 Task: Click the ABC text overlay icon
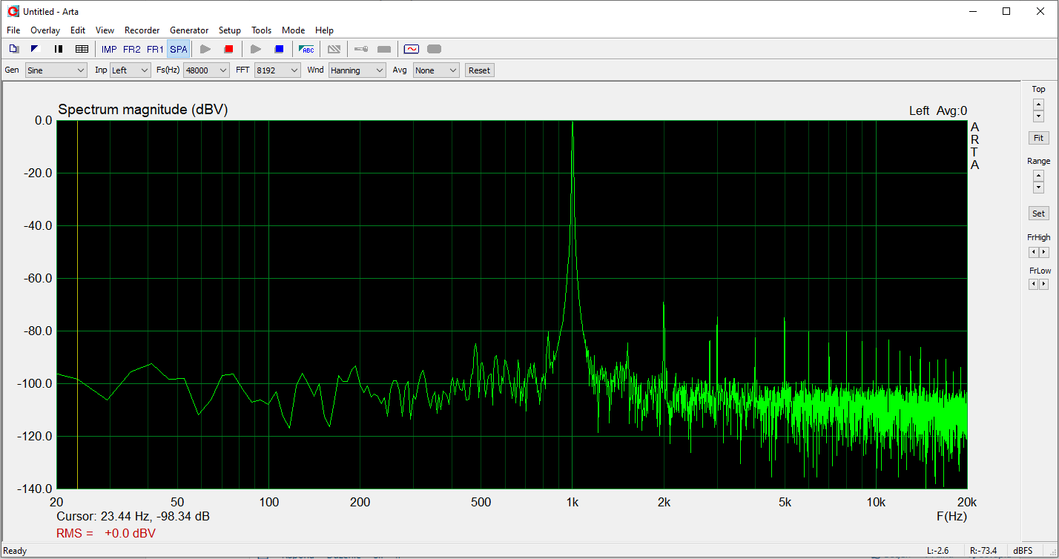[x=306, y=49]
